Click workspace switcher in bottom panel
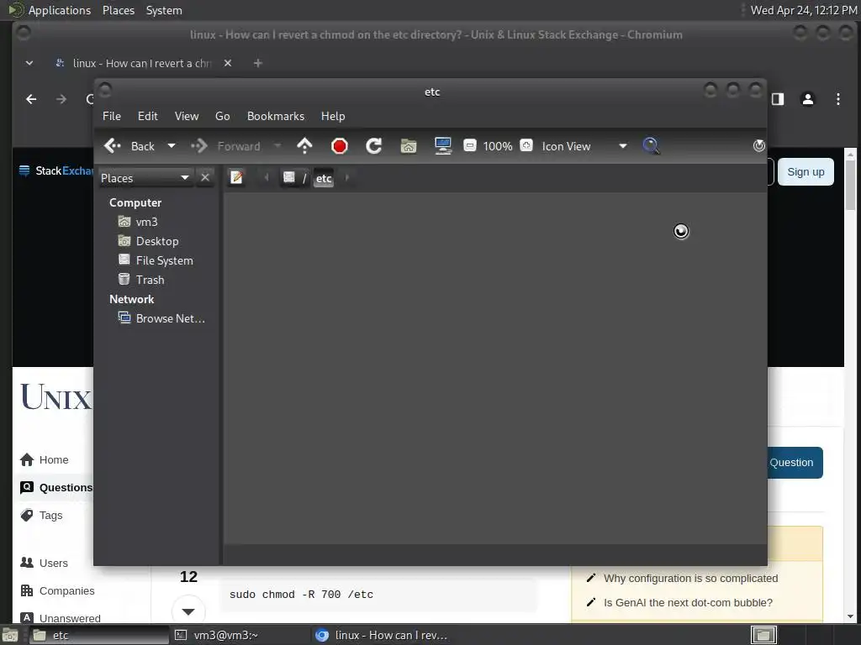The height and width of the screenshot is (645, 861). pos(763,635)
